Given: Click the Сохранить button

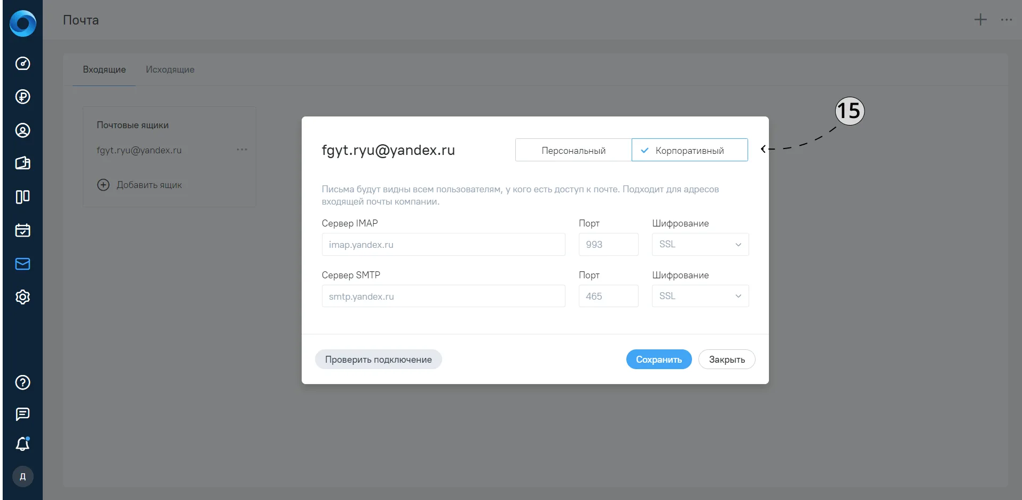Looking at the screenshot, I should [659, 360].
